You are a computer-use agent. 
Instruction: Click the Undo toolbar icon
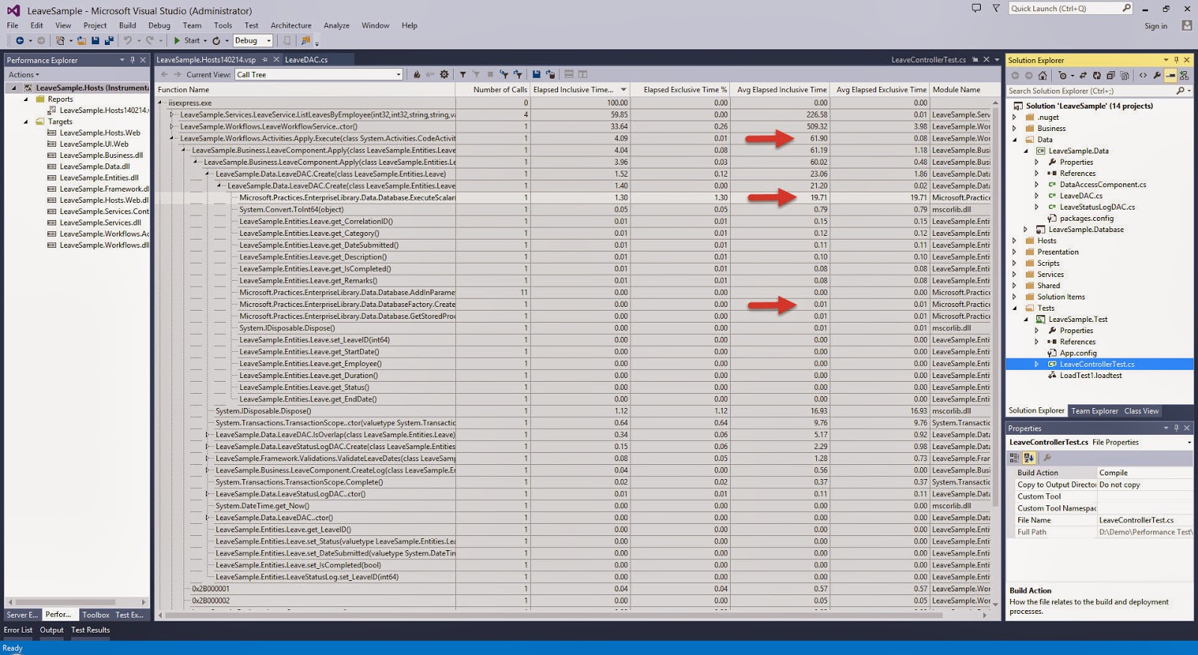click(x=128, y=40)
